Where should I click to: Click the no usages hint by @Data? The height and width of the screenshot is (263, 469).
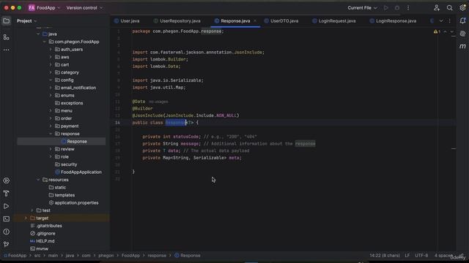[x=158, y=102]
